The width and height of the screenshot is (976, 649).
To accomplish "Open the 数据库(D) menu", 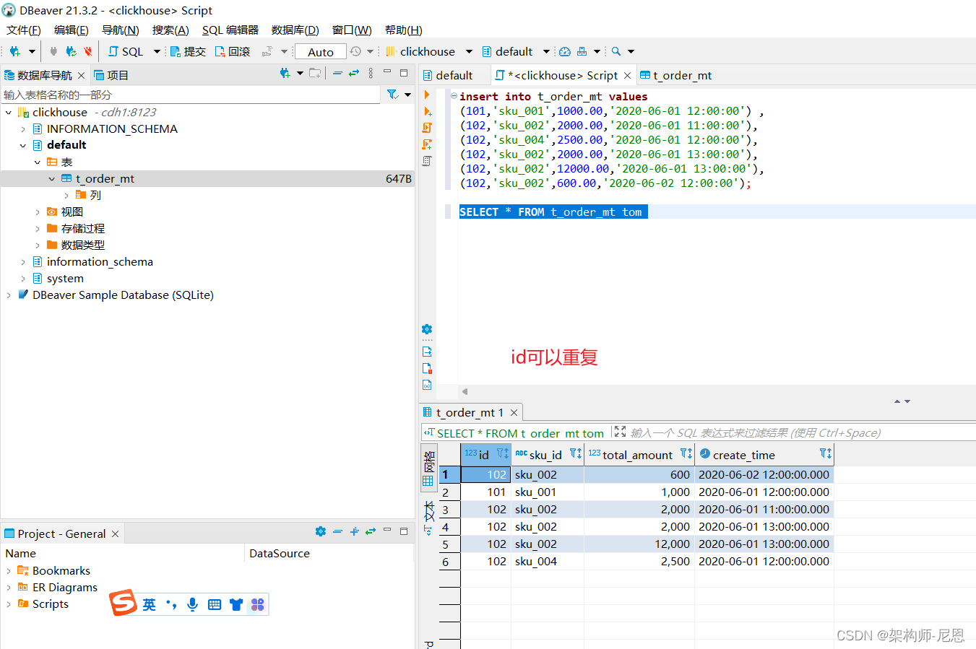I will point(295,30).
